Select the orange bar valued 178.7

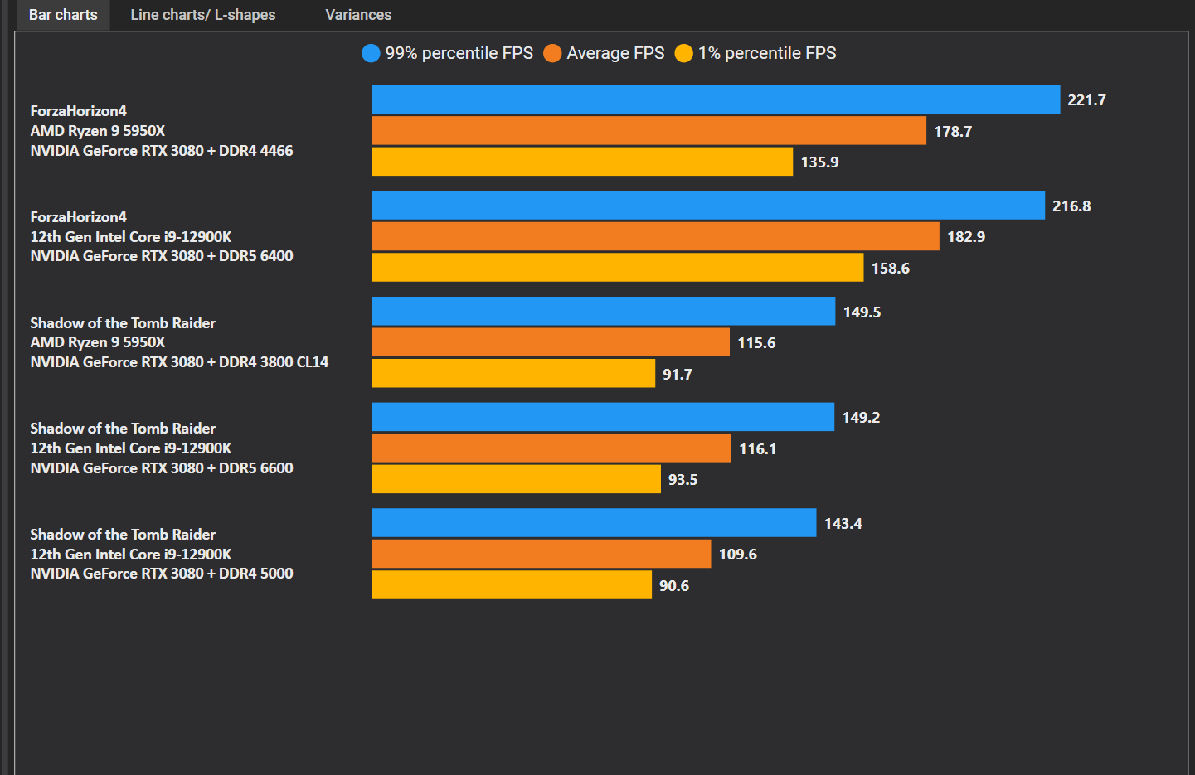(649, 131)
